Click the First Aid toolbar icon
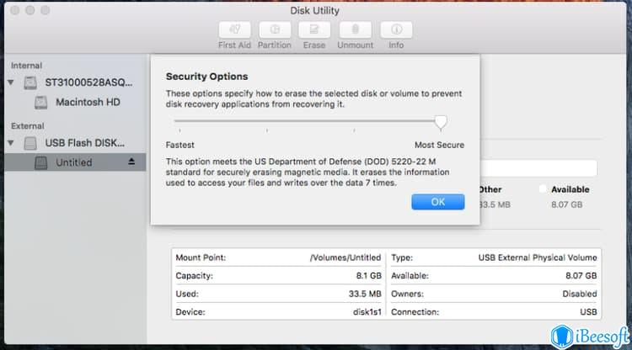632x350 pixels. tap(234, 29)
